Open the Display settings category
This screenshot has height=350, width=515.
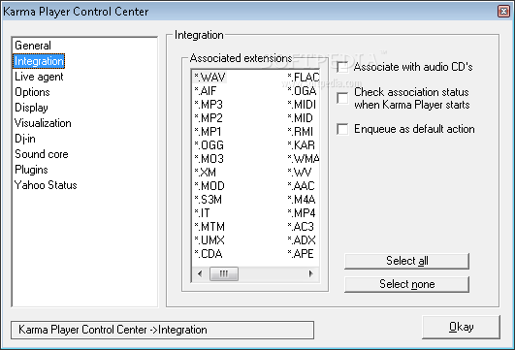coord(32,108)
